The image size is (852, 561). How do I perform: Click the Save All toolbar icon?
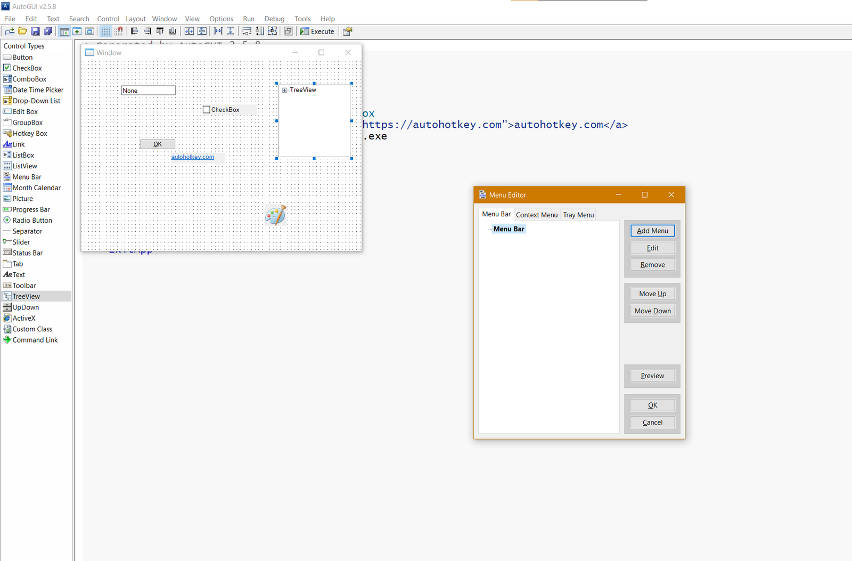(48, 31)
